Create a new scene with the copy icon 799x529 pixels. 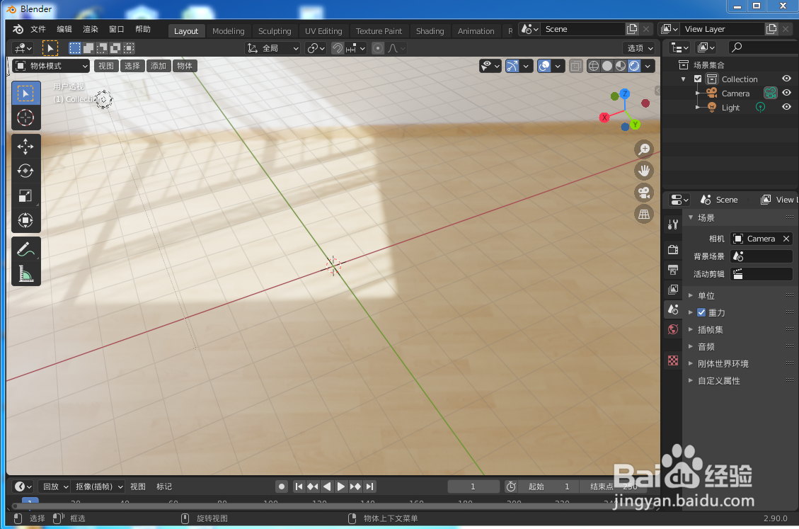pyautogui.click(x=633, y=29)
